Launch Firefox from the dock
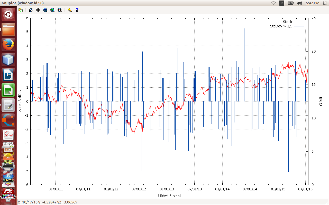 click(x=8, y=45)
